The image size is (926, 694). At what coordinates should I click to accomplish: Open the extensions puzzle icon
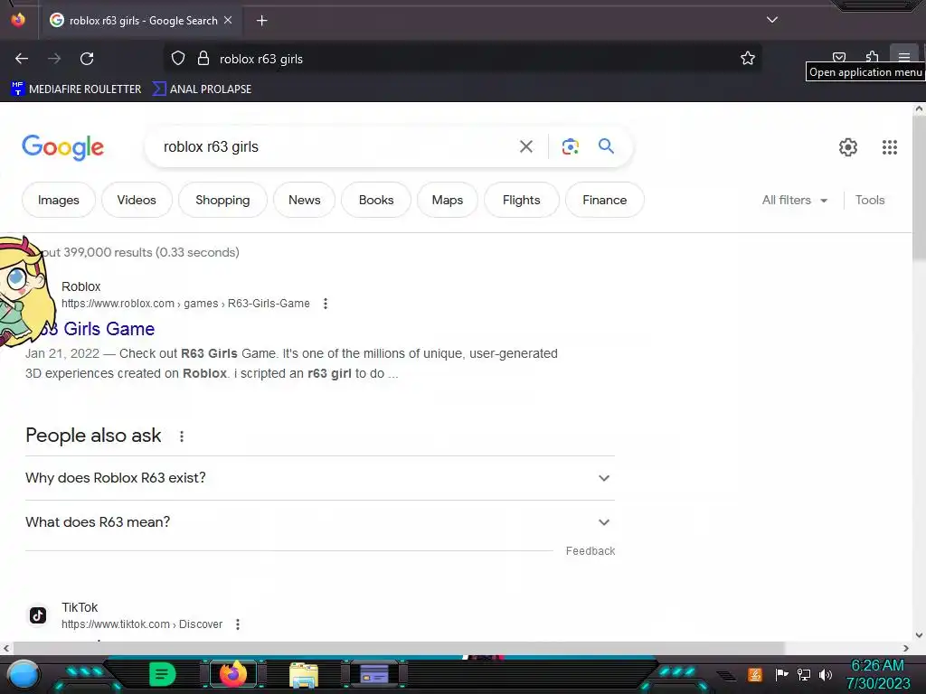[x=873, y=57]
